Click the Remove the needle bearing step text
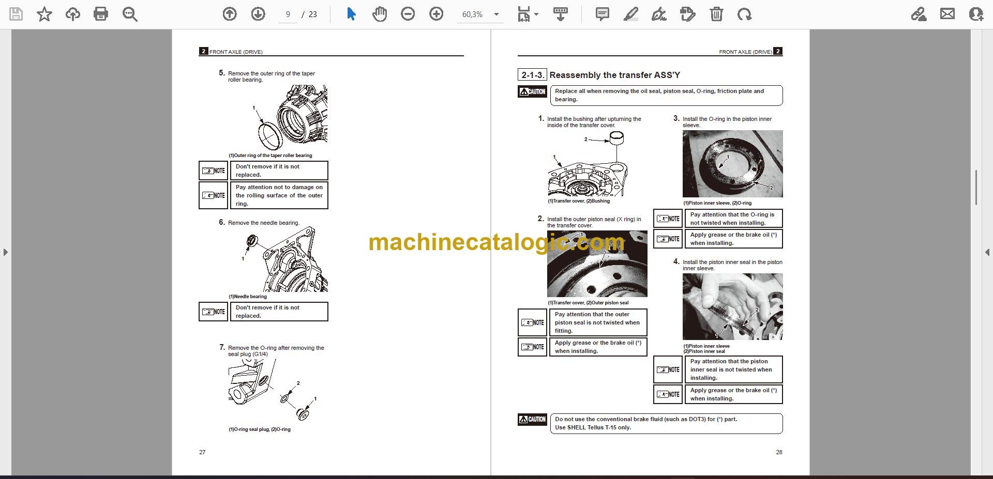 click(263, 223)
